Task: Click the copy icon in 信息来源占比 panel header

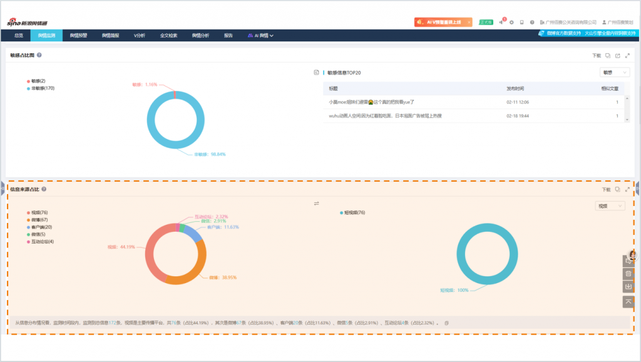Action: 618,189
